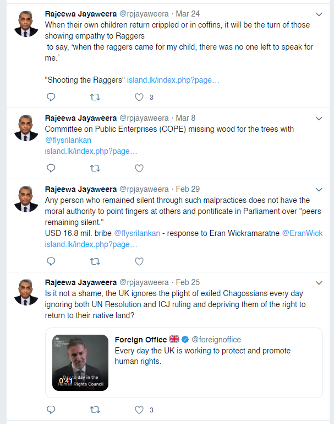This screenshot has width=334, height=424.
Task: Open the Mar 24 tweet options chevron
Action: (x=319, y=14)
